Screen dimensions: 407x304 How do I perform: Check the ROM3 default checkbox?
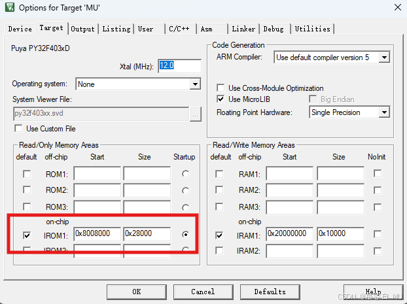27,207
